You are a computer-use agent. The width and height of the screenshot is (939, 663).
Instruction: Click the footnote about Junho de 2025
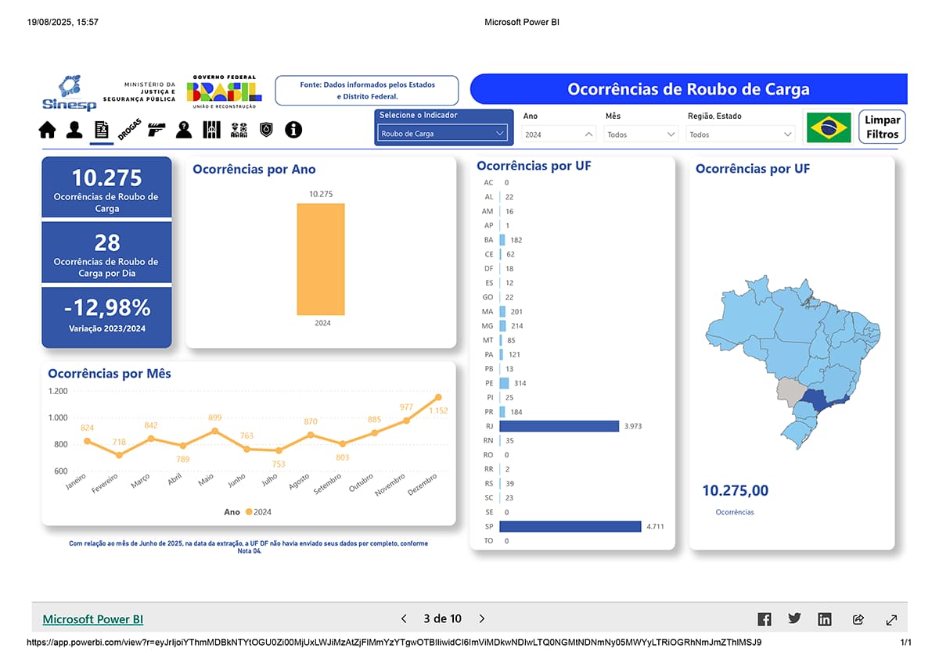click(249, 547)
